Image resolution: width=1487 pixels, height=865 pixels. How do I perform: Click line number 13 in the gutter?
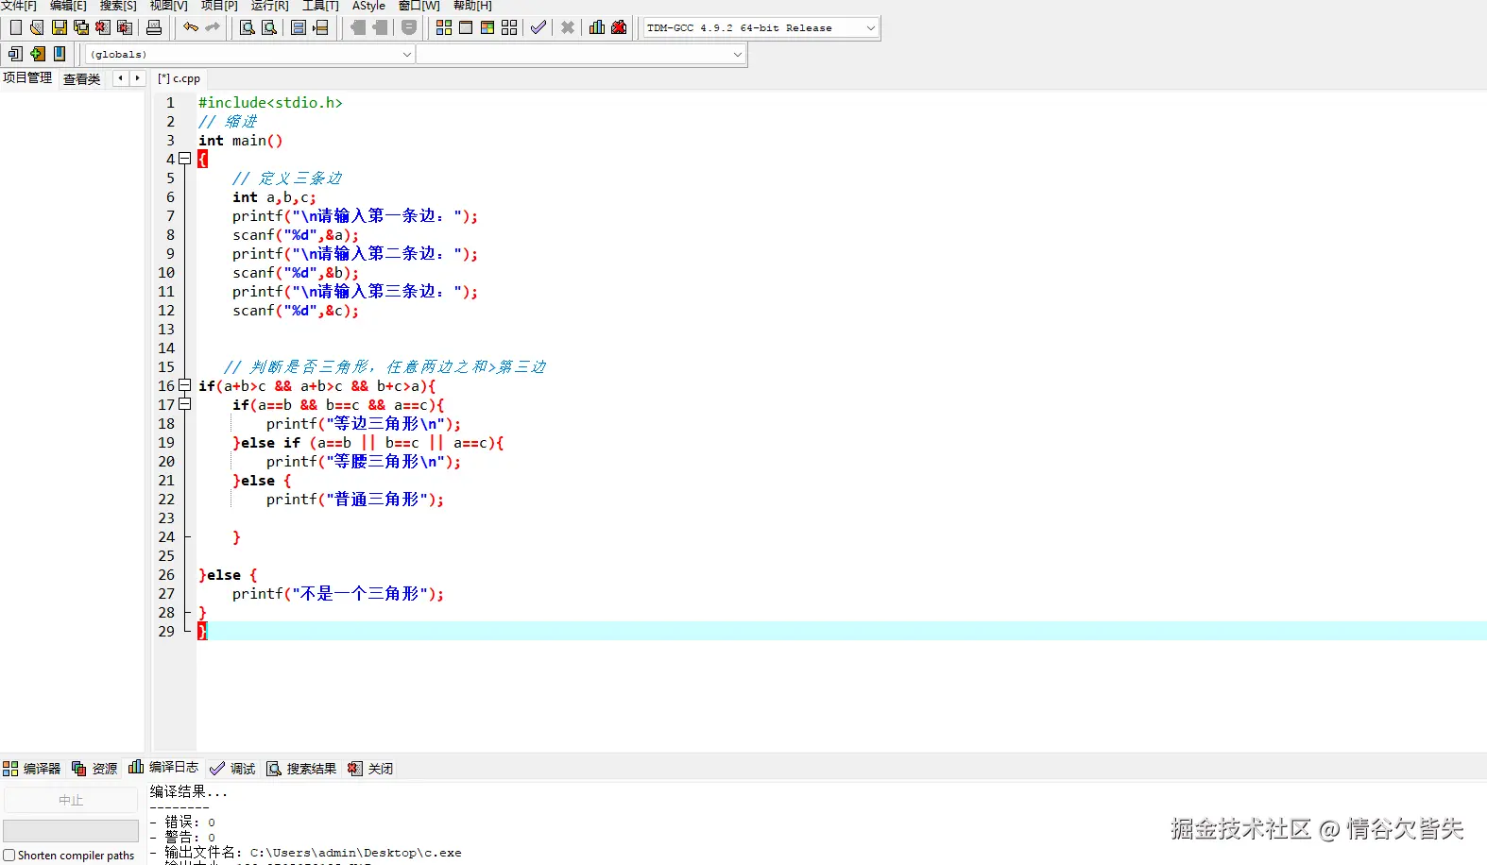coord(166,329)
